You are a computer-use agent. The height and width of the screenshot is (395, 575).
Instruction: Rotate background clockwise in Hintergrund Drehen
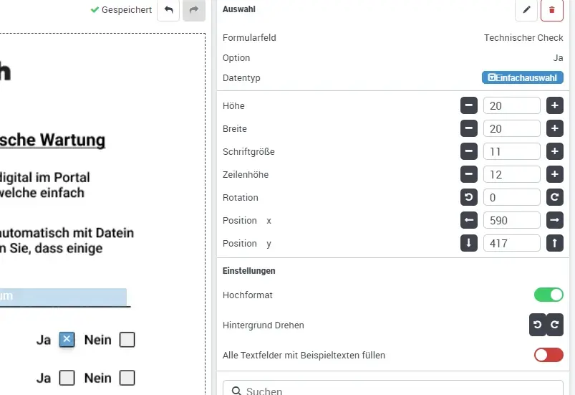(x=555, y=325)
